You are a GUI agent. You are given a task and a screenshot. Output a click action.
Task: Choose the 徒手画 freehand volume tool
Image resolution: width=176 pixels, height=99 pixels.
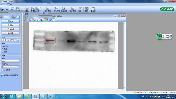pyautogui.click(x=10, y=29)
